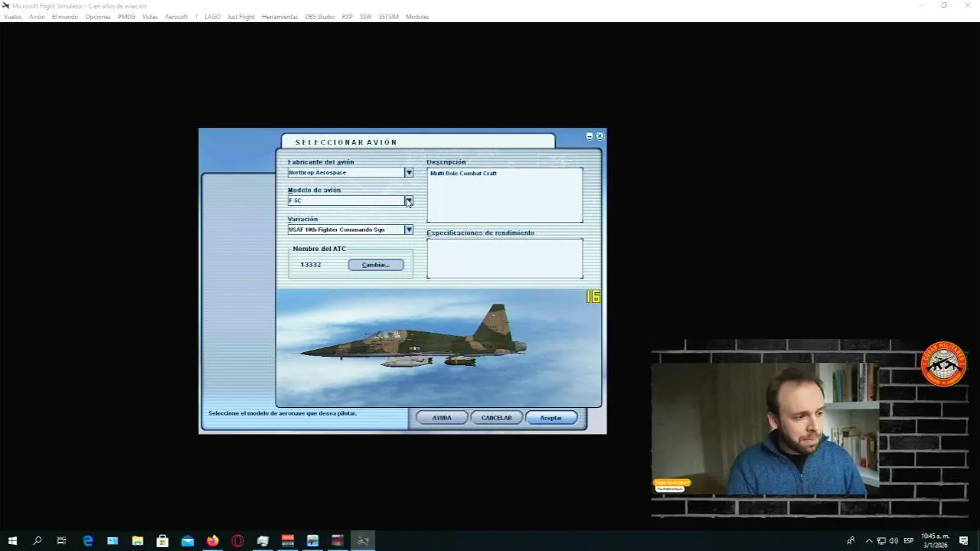Open the Vistas menu
Image resolution: width=980 pixels, height=551 pixels.
pyautogui.click(x=150, y=17)
